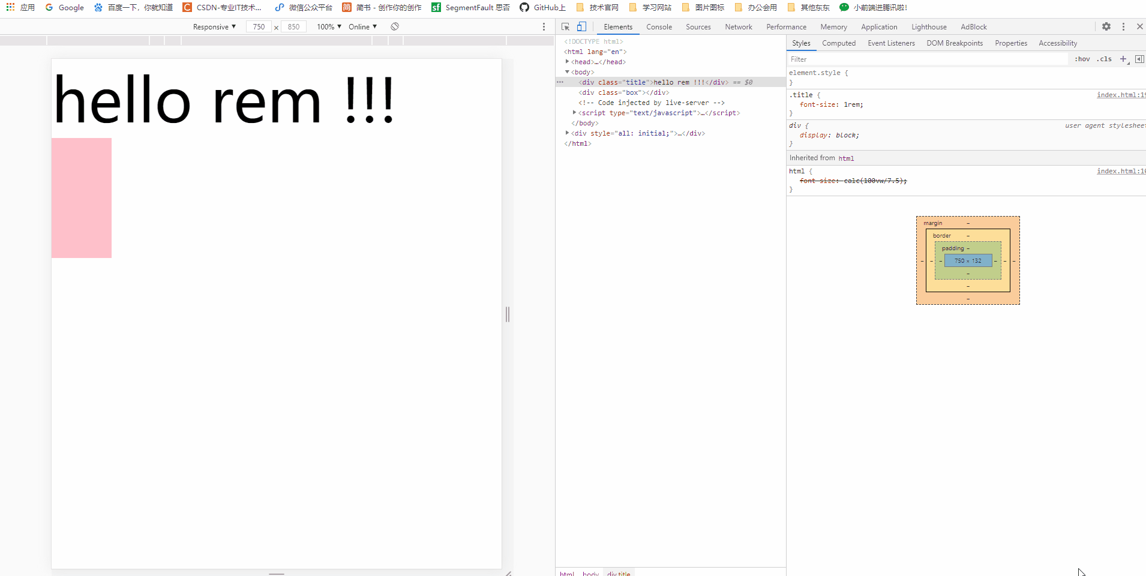Open the 简书 bookmark
The image size is (1146, 576).
click(382, 7)
